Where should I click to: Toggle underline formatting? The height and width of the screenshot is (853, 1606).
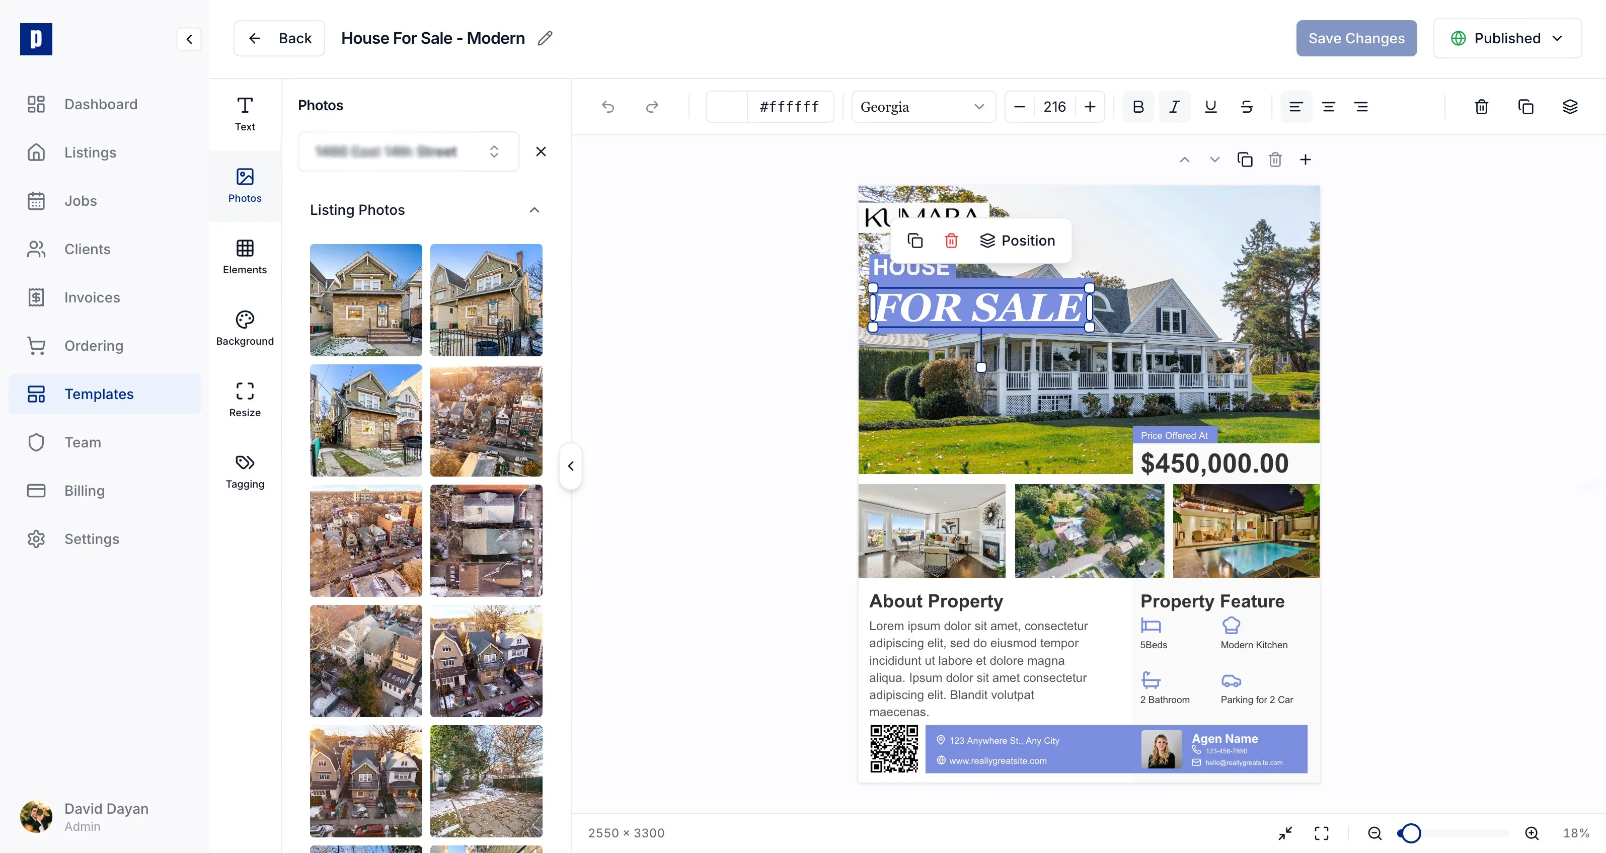coord(1210,107)
